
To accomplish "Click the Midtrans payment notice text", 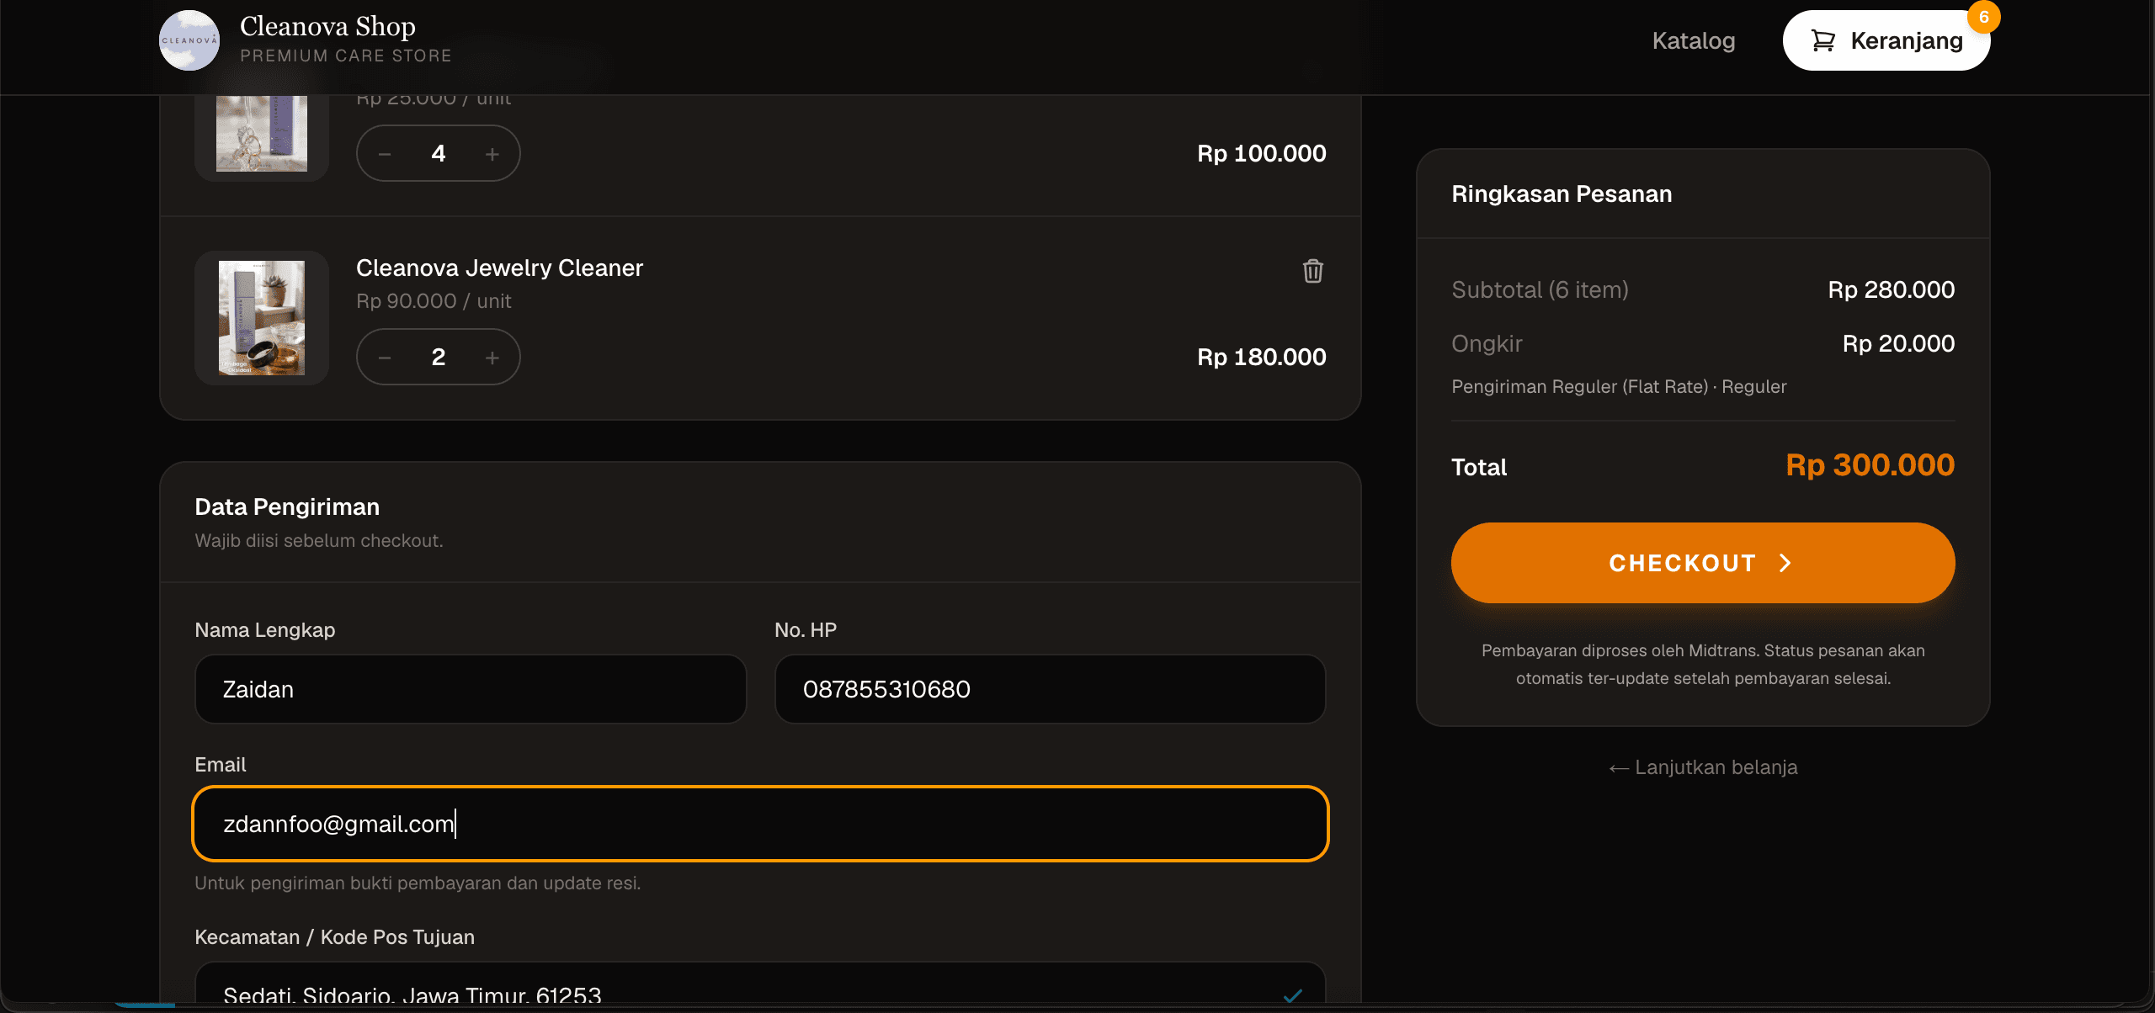I will [1703, 664].
